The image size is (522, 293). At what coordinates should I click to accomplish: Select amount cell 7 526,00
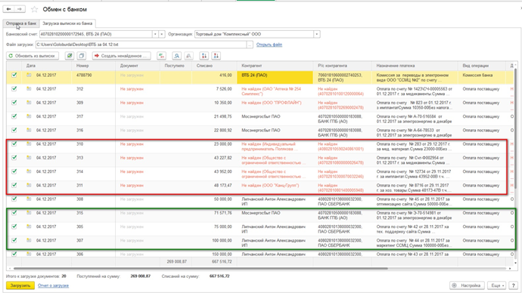pyautogui.click(x=214, y=91)
